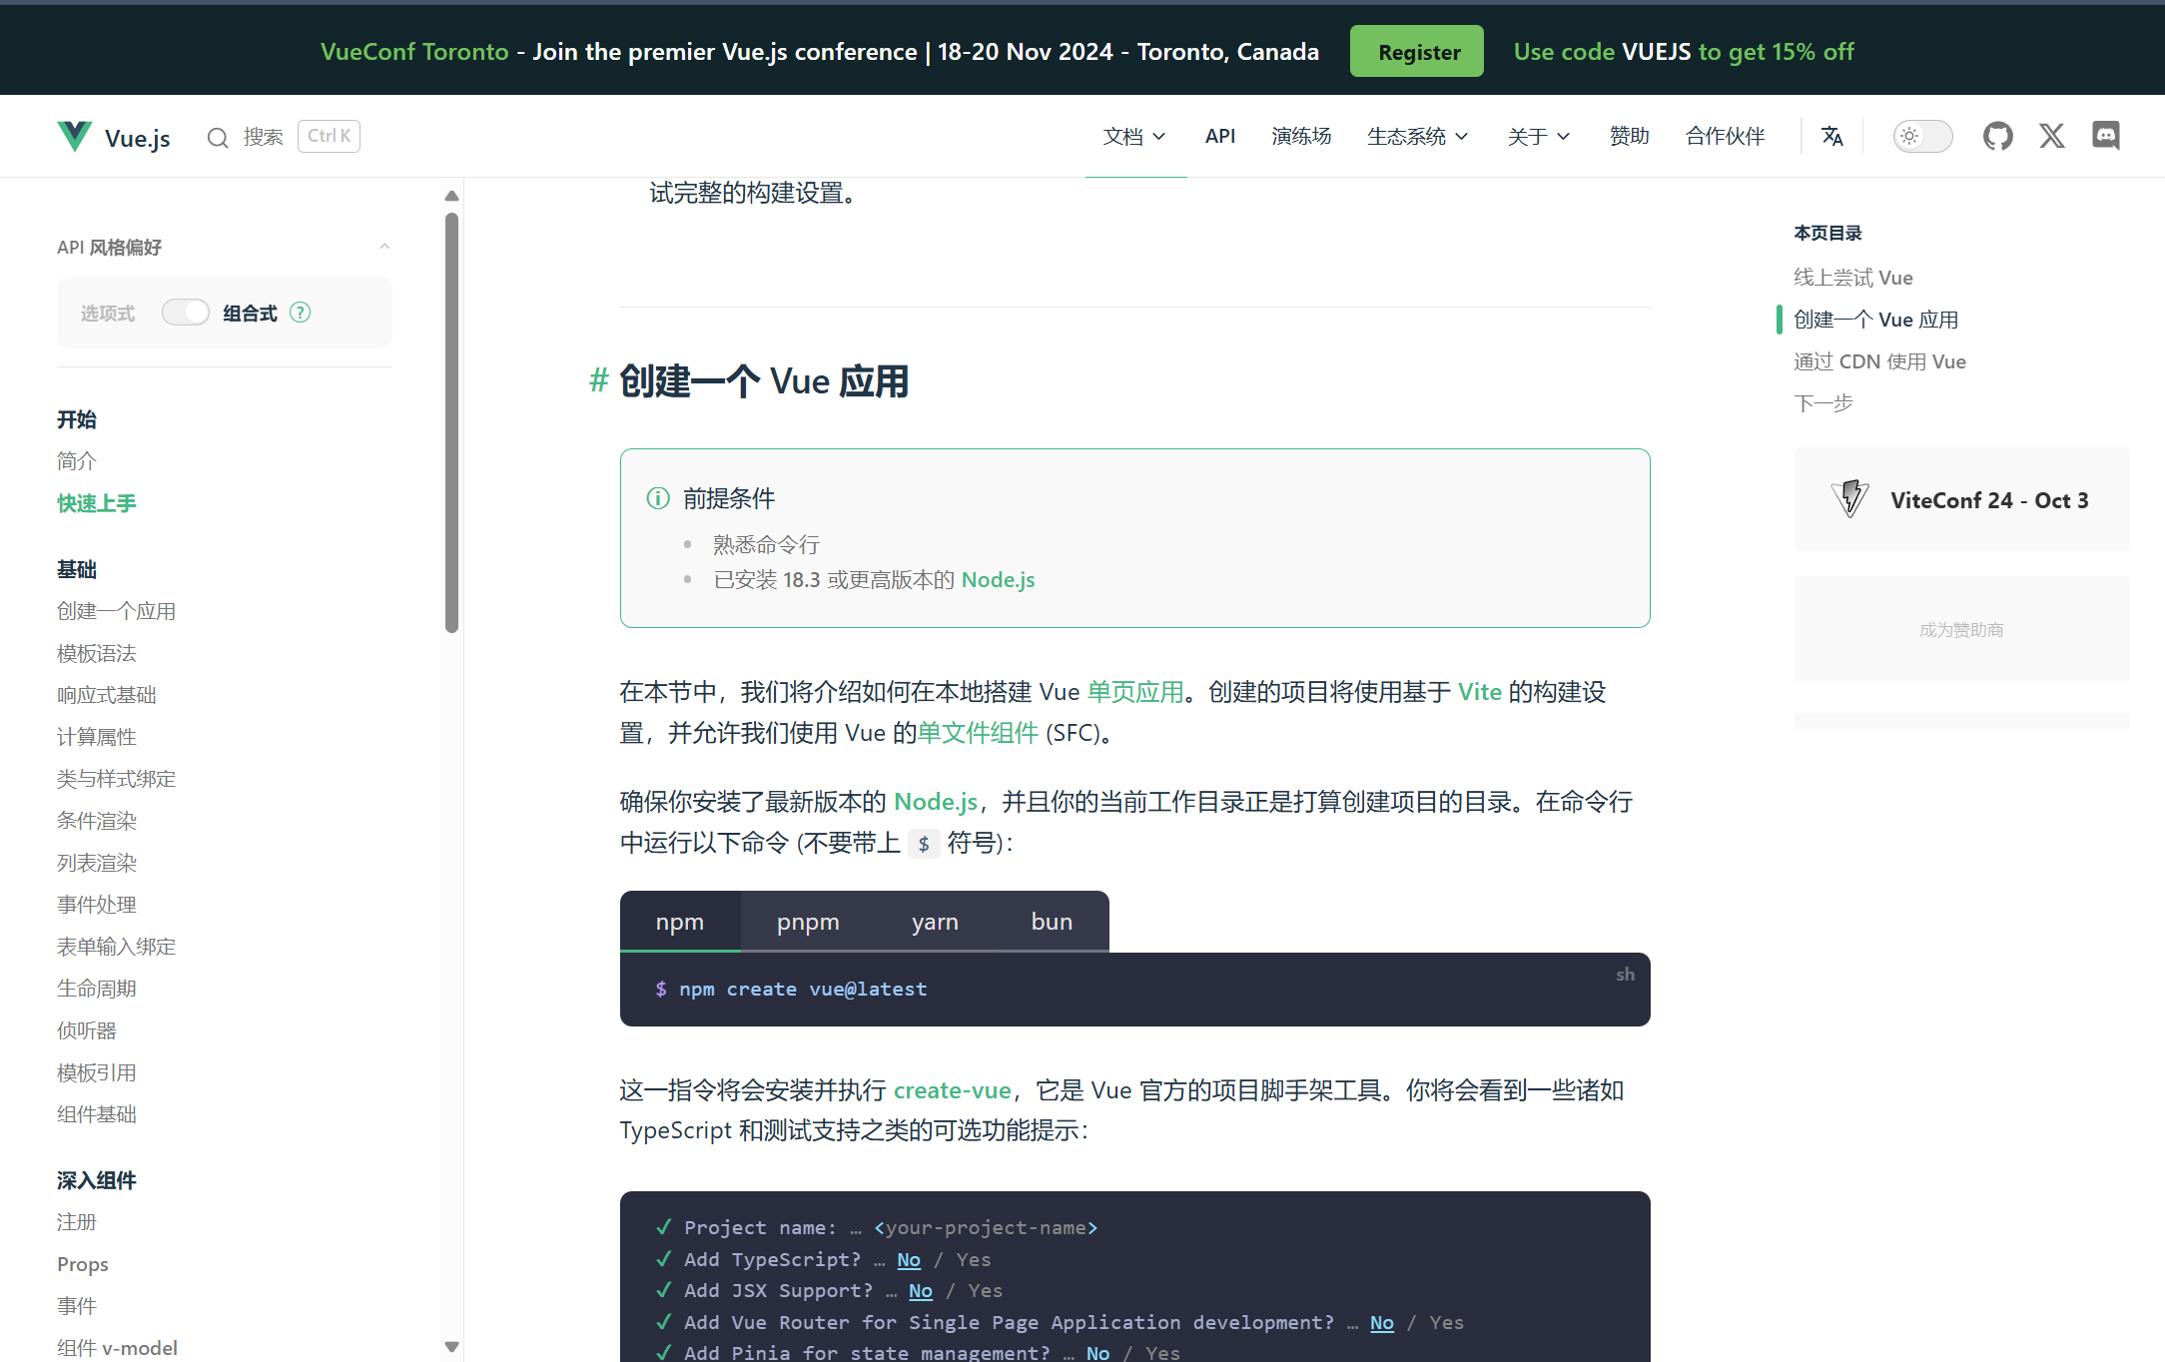Screen dimensions: 2165x1362
Task: Open the Discord chat icon
Action: pos(2105,136)
